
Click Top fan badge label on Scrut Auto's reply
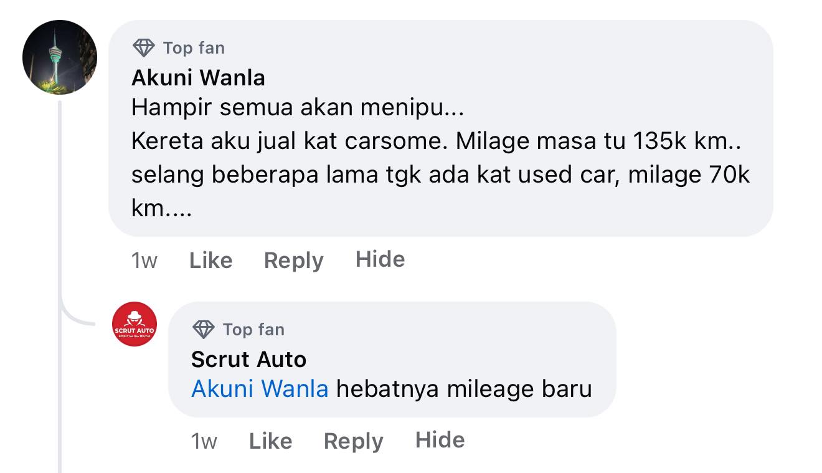coord(253,329)
